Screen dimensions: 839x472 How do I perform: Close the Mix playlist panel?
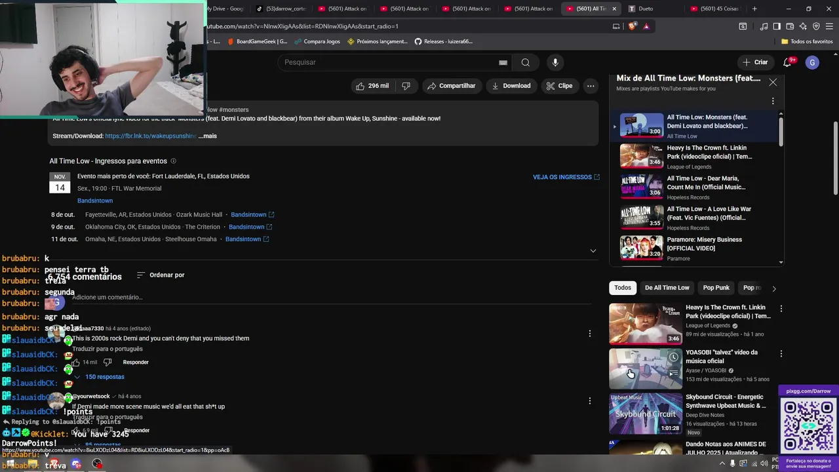pyautogui.click(x=773, y=83)
